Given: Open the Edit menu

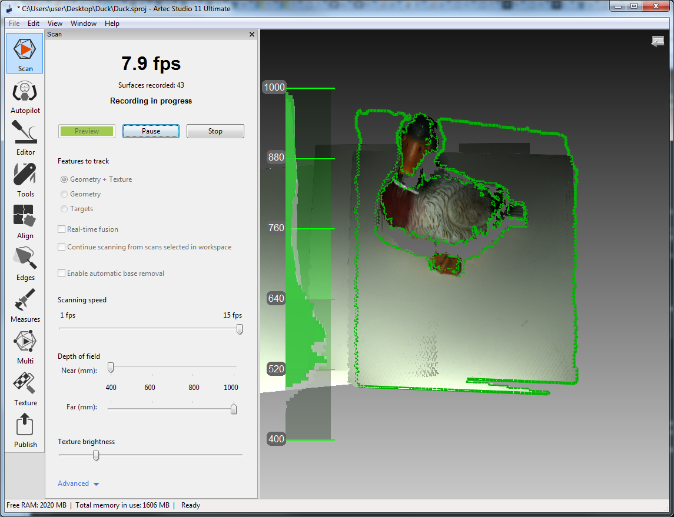Looking at the screenshot, I should coord(34,23).
